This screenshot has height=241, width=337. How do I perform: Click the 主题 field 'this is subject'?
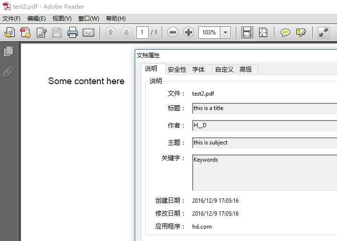[x=264, y=142]
